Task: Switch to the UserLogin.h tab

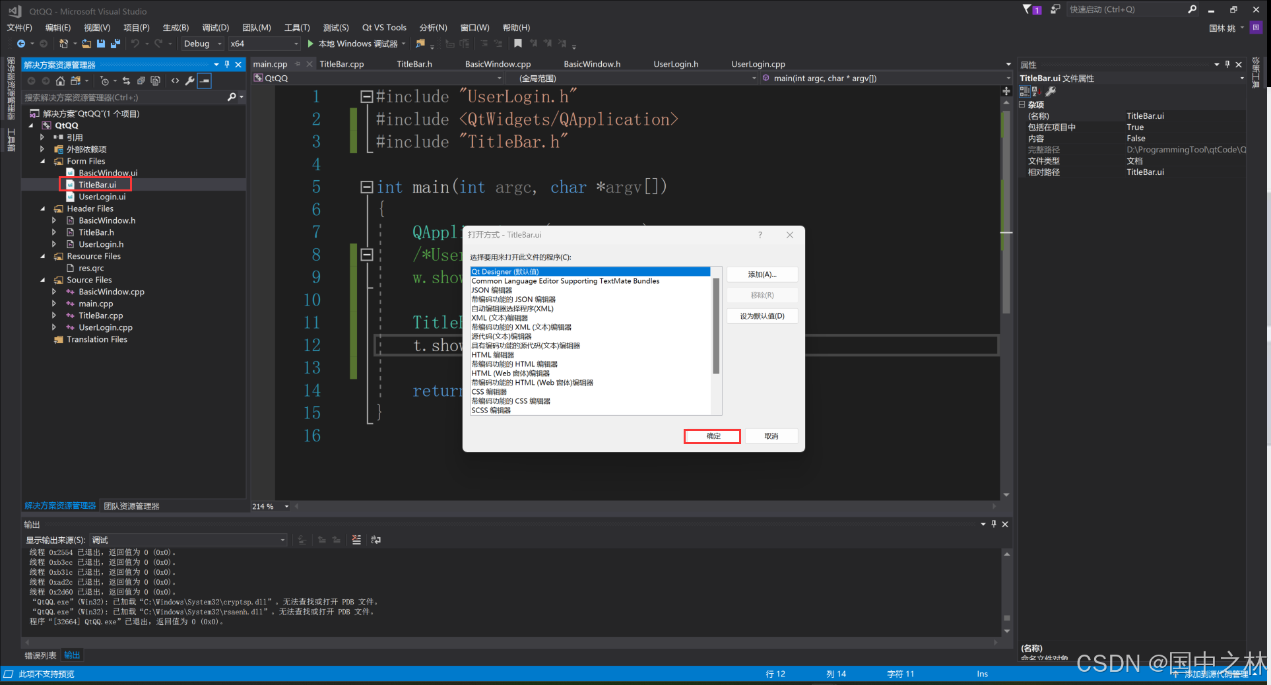Action: 676,64
